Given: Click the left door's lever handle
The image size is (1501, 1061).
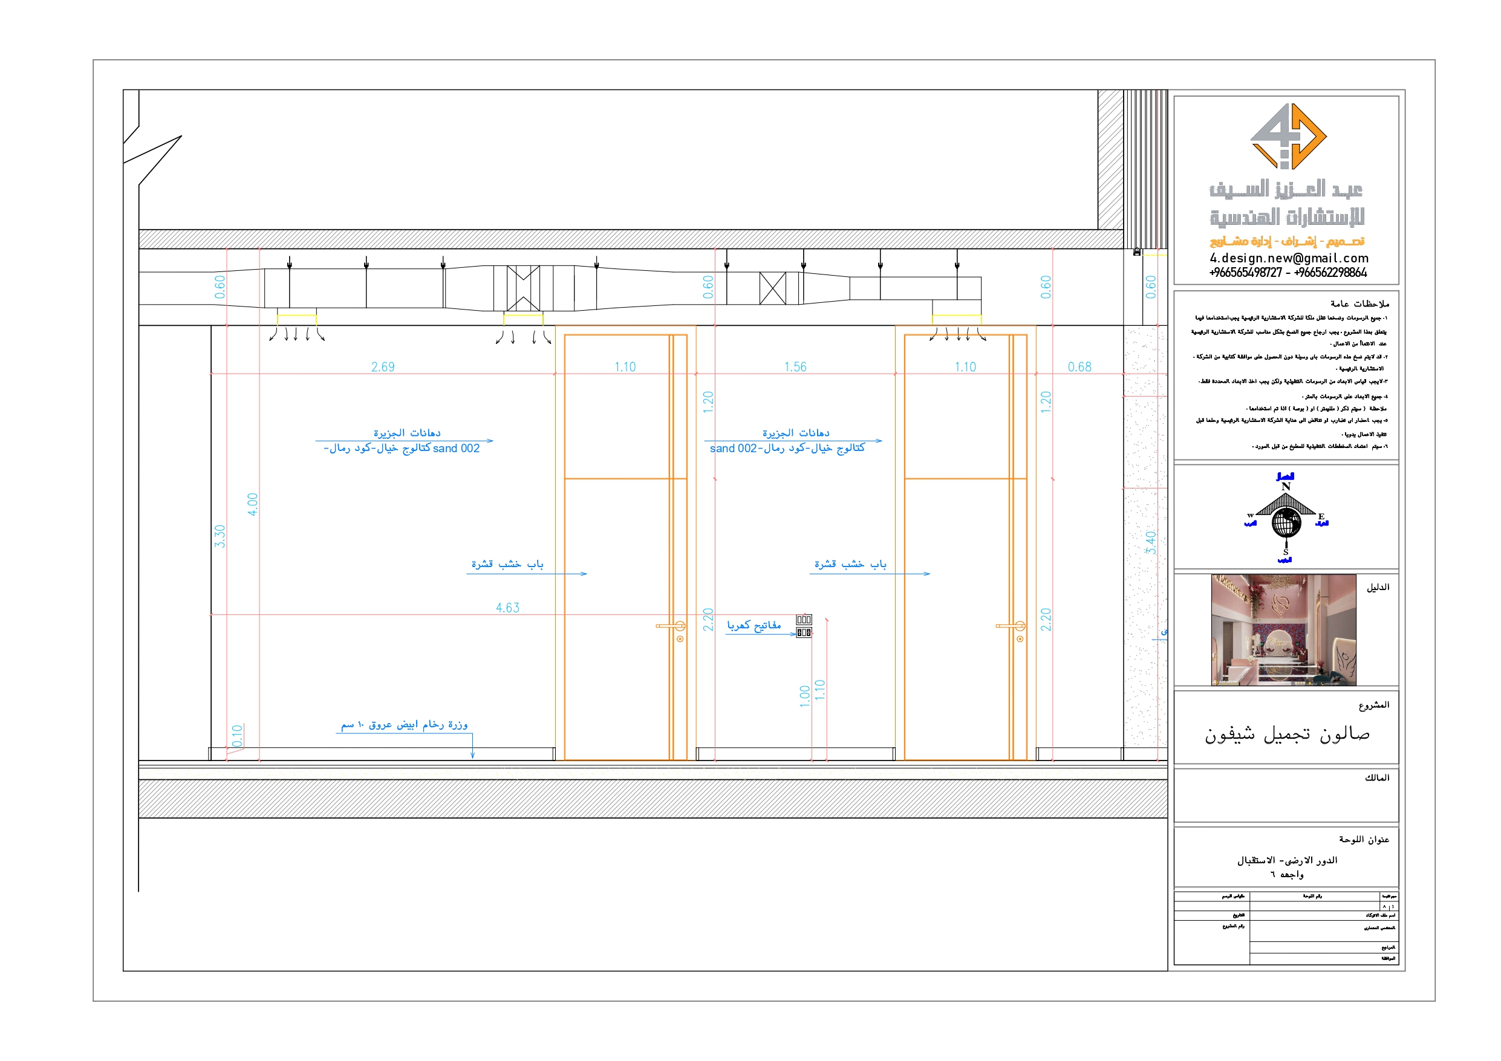Looking at the screenshot, I should [671, 626].
